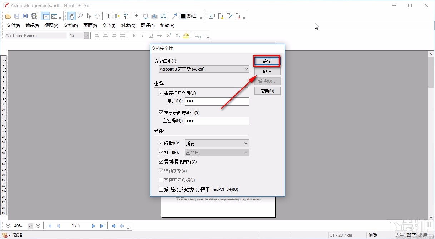435x239 pixels.
Task: Click the snapshot camera icon
Action: (x=154, y=16)
